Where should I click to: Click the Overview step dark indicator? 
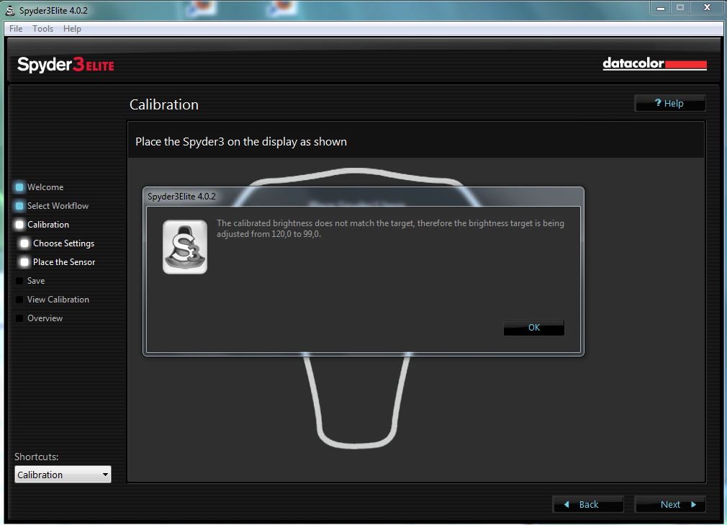coord(19,318)
